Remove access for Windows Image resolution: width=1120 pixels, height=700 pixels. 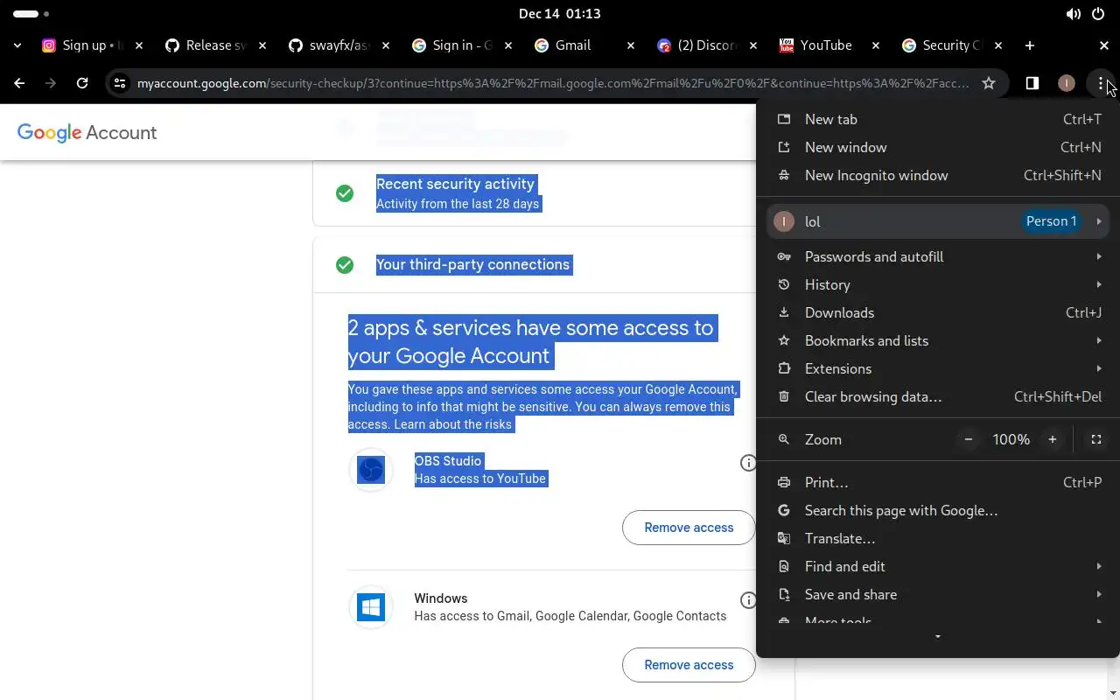(x=689, y=665)
